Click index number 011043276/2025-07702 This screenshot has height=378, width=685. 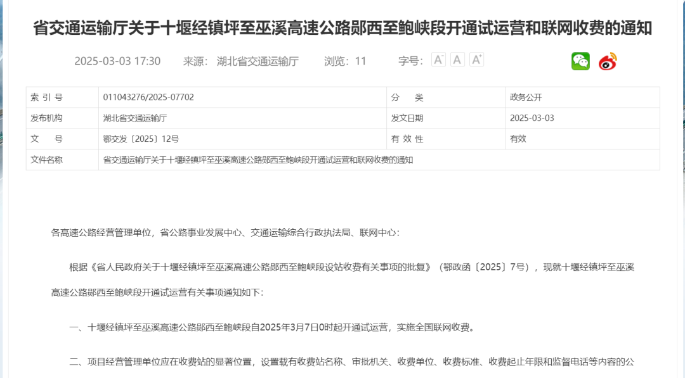coord(148,98)
